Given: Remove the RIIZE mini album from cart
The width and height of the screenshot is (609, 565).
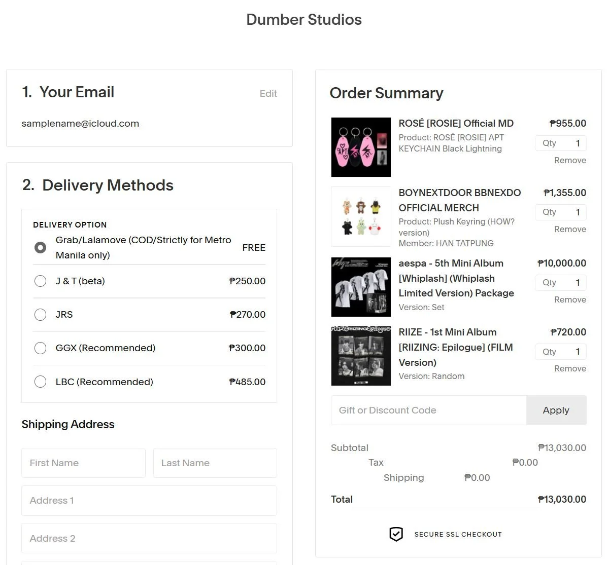Looking at the screenshot, I should tap(570, 368).
